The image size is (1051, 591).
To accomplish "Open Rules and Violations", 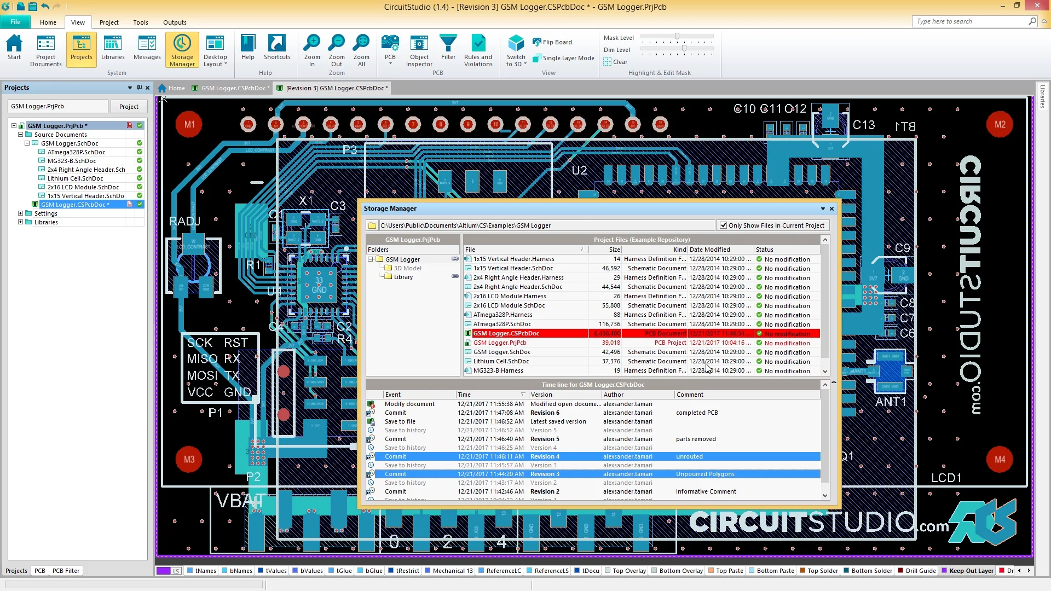I will (478, 50).
